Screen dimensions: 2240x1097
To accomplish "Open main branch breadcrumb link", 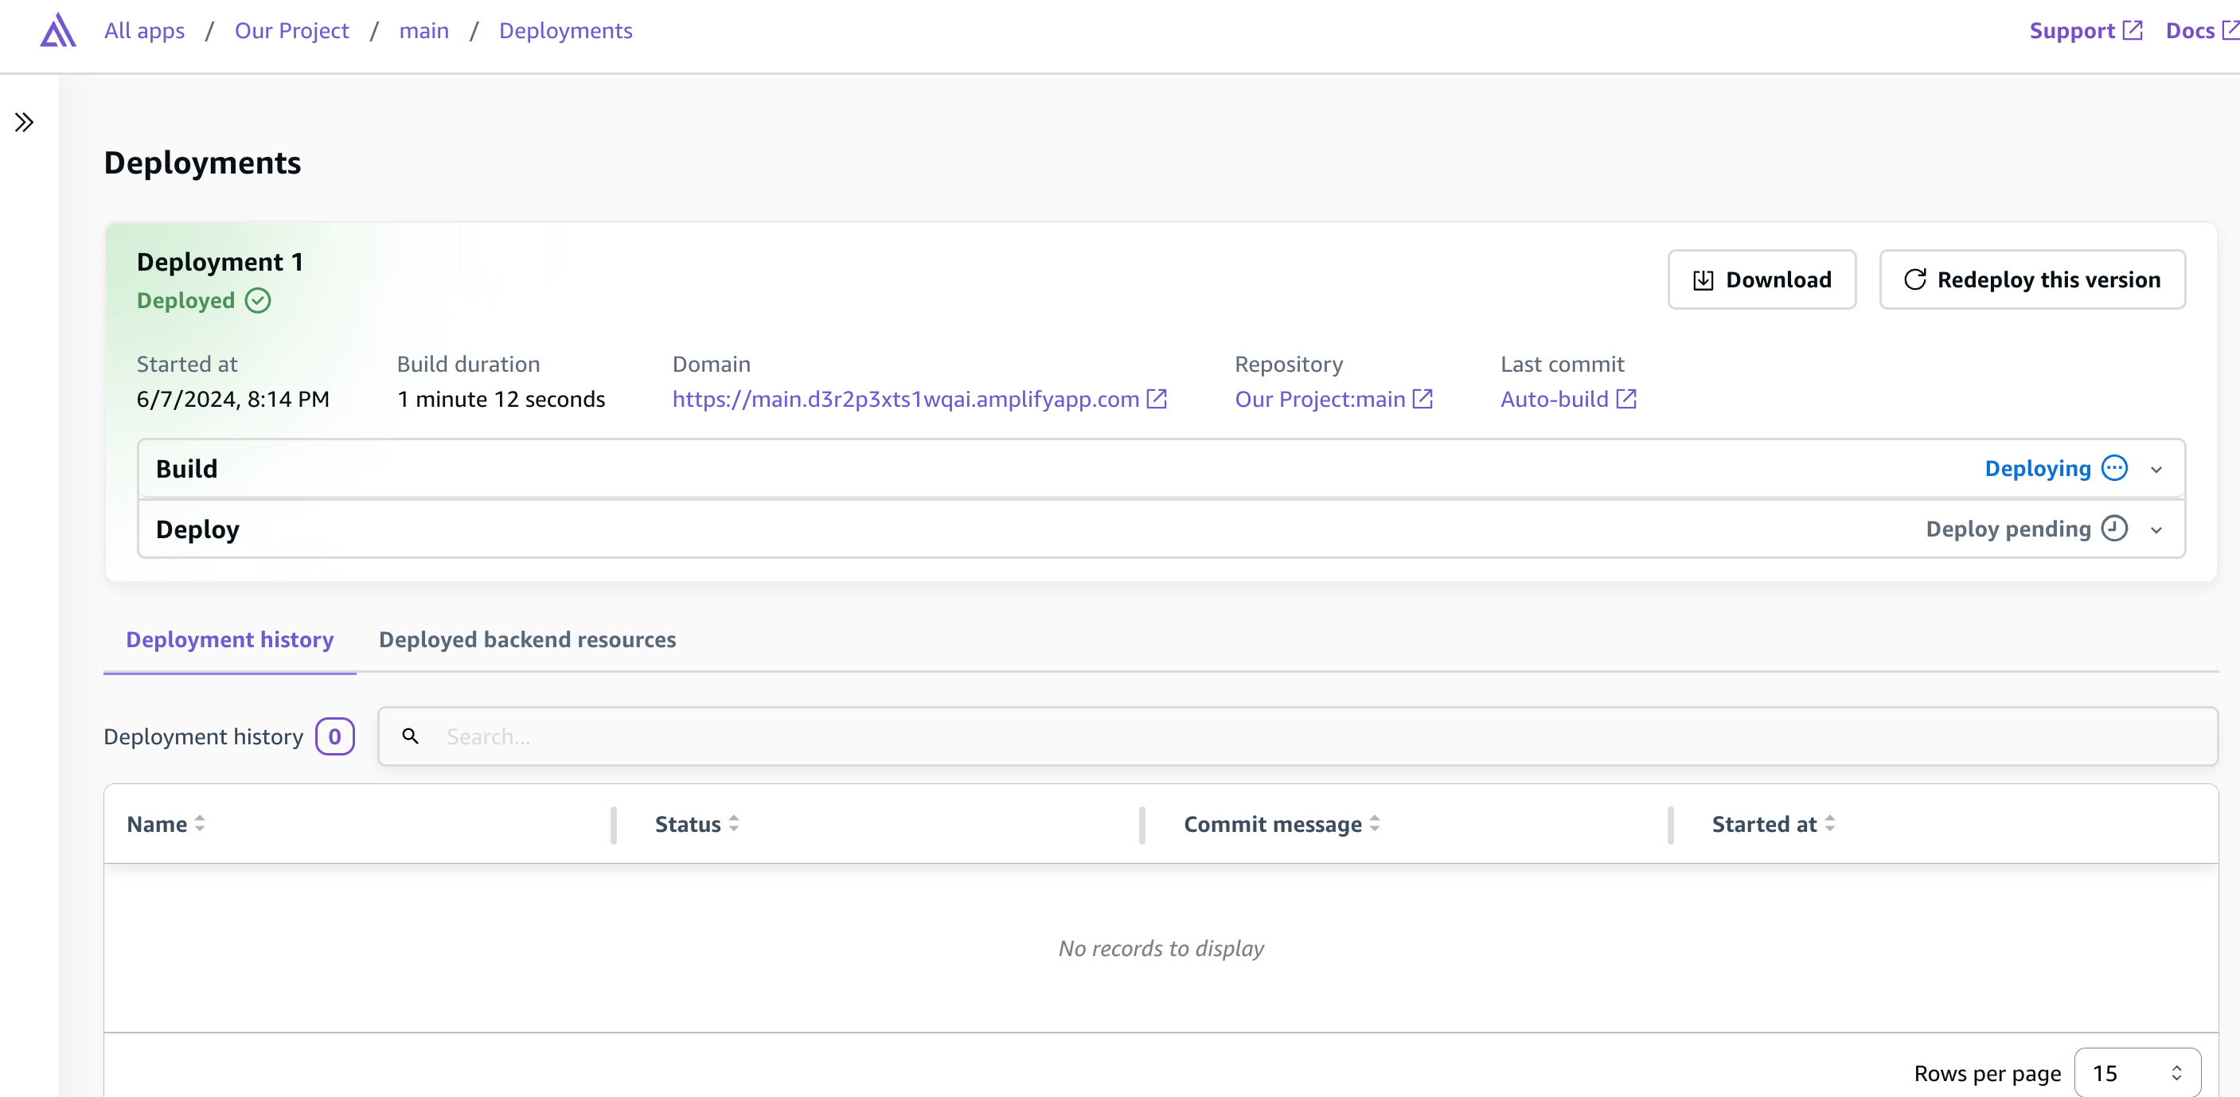I will (423, 30).
